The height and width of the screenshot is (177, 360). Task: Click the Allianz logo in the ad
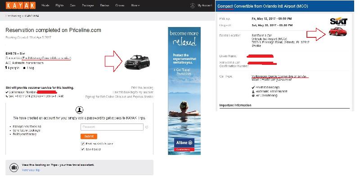pyautogui.click(x=184, y=142)
